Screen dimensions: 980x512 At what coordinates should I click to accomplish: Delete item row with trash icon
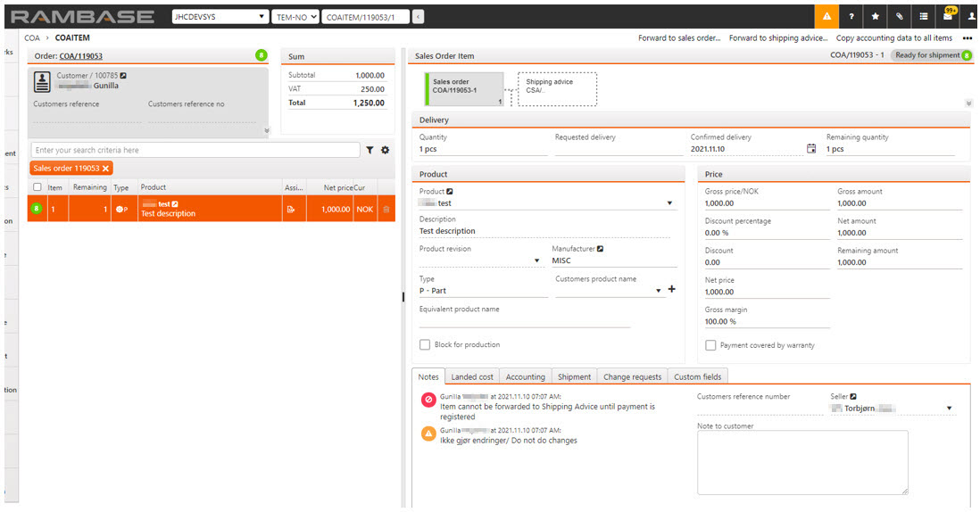click(x=386, y=209)
